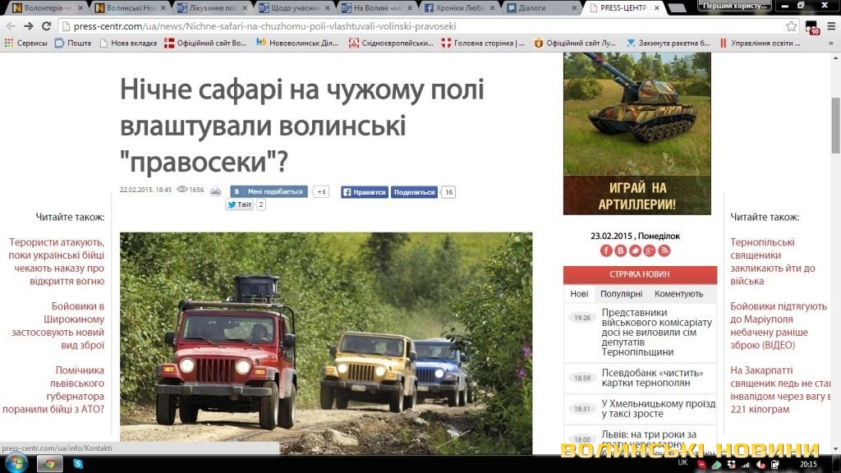Click the RSS feed round icon
841x473 pixels.
pos(664,250)
